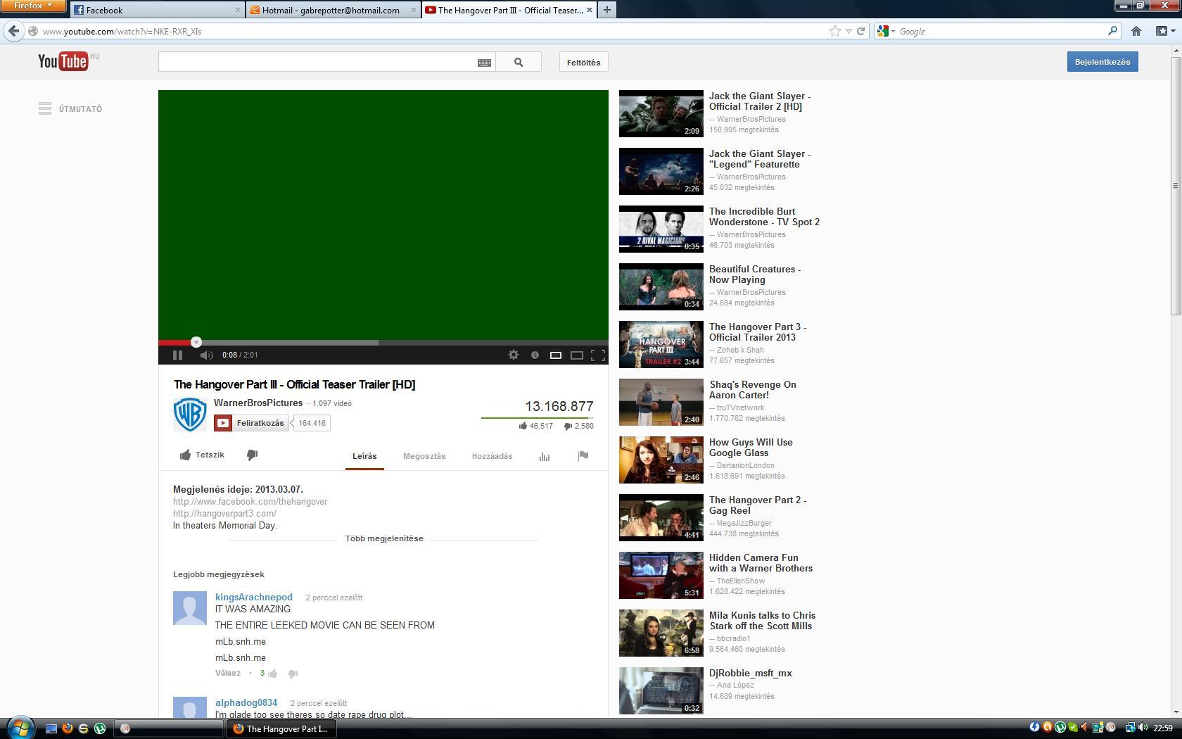Open the Windows Start button
Screen dimensions: 1182x739
pyautogui.click(x=20, y=727)
